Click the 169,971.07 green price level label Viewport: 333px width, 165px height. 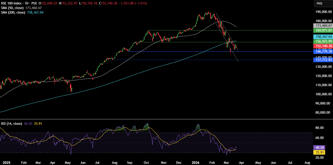[x=323, y=30]
